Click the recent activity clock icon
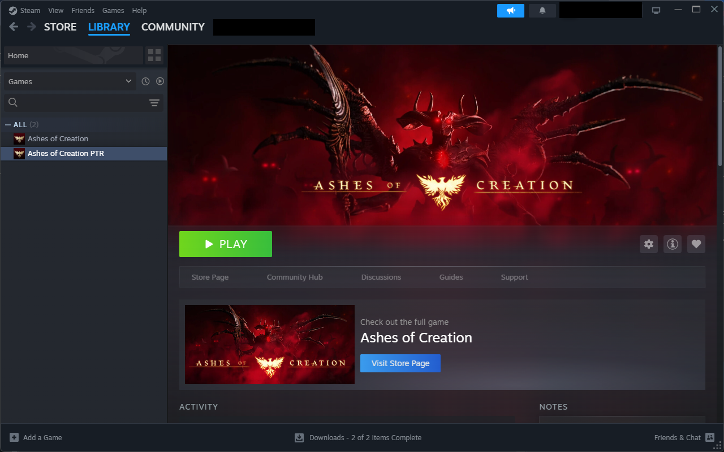Viewport: 724px width, 452px height. click(145, 81)
